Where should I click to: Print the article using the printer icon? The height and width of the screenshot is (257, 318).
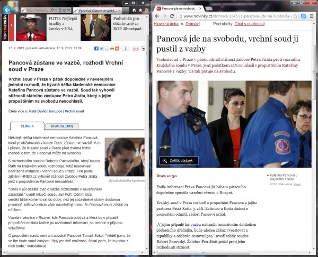pos(112,49)
